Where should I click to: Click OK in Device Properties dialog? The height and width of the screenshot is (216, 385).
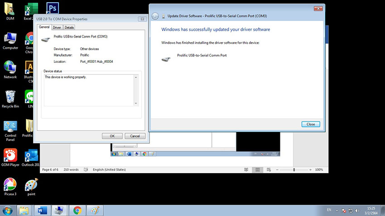click(x=112, y=136)
